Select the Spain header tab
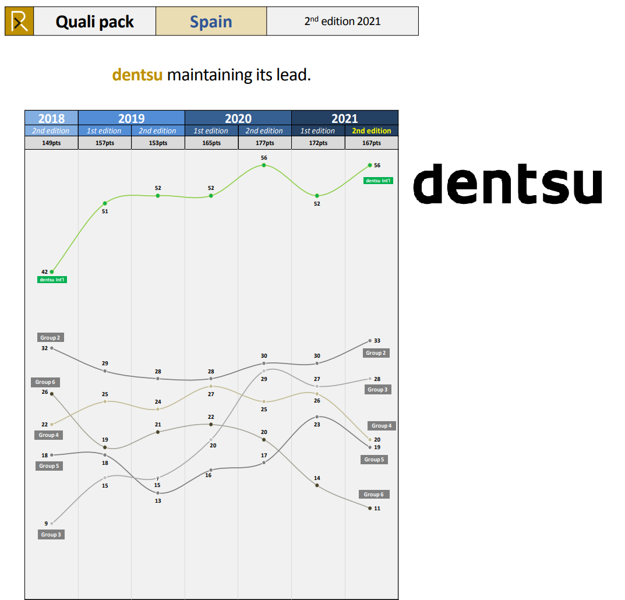This screenshot has height=600, width=625. 211,22
